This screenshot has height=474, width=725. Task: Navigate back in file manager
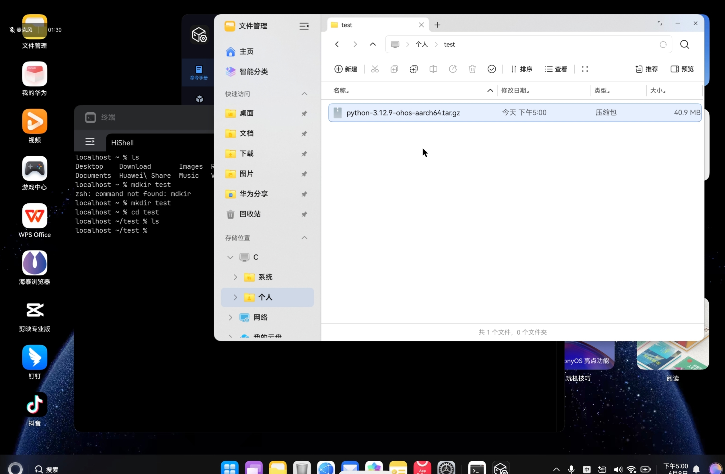click(337, 44)
